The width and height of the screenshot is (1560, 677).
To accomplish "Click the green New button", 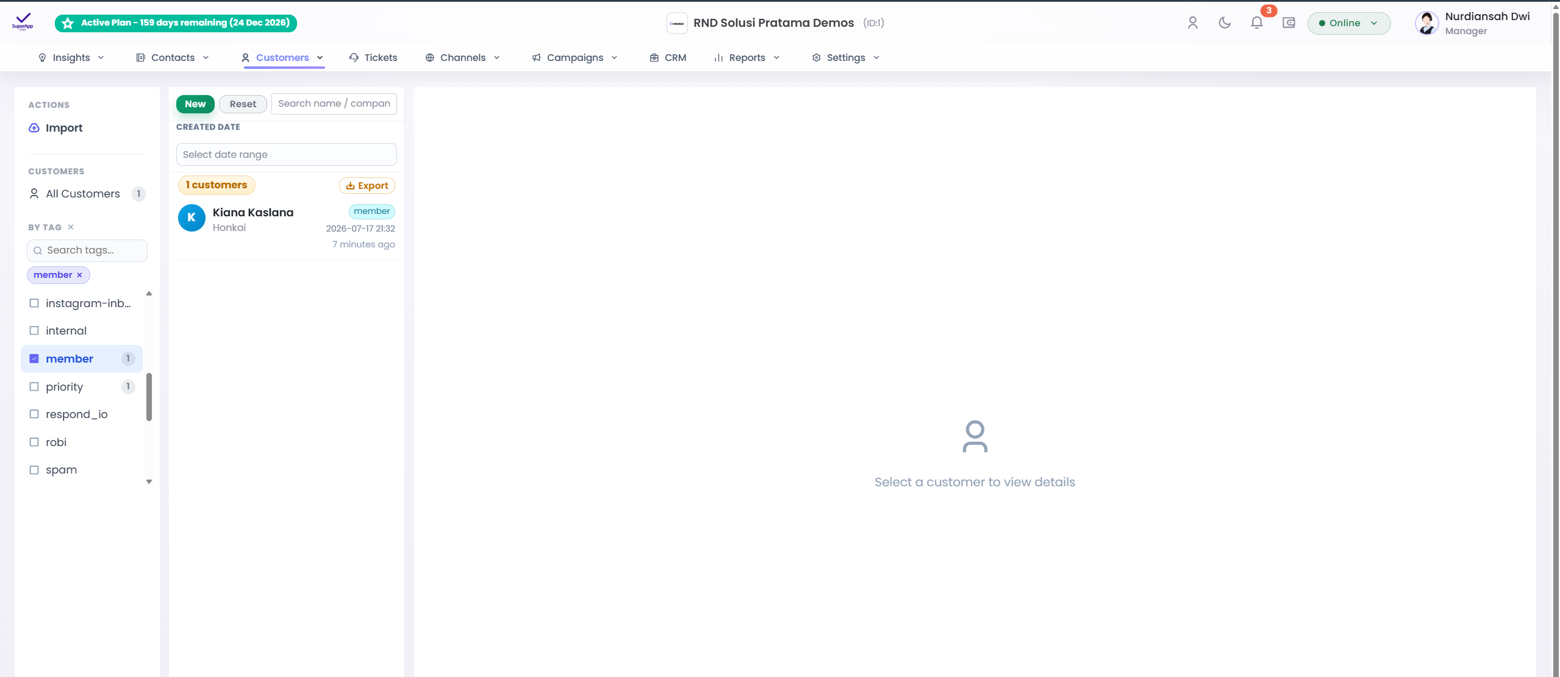I will tap(195, 104).
